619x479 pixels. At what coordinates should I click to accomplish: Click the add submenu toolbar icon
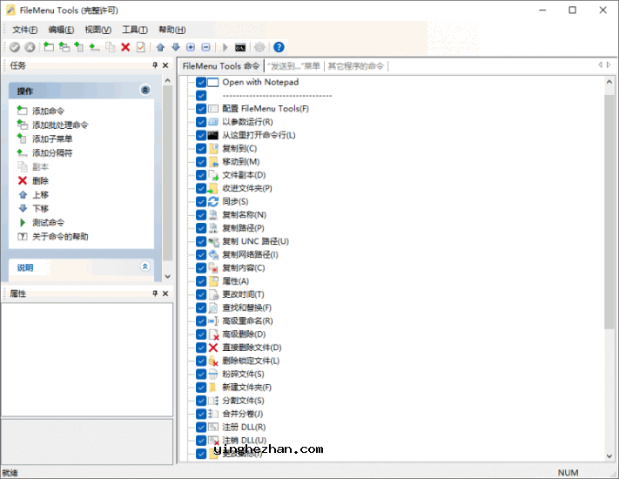click(x=79, y=47)
